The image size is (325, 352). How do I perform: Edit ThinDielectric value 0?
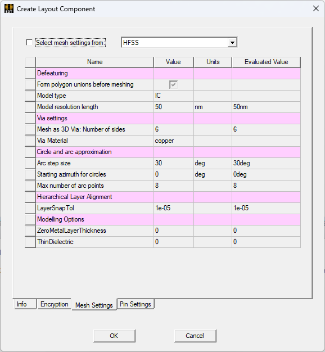point(174,242)
